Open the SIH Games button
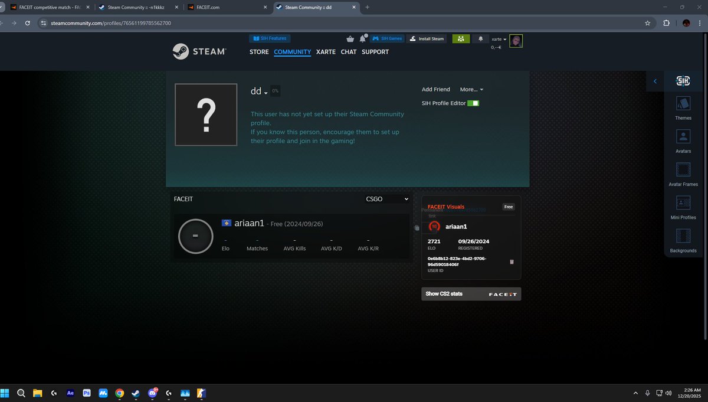The width and height of the screenshot is (708, 402). 387,38
